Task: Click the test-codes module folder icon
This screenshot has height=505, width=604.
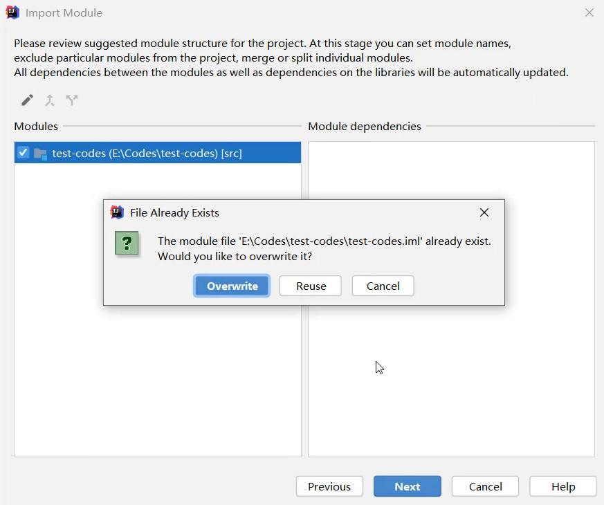Action: pos(40,154)
